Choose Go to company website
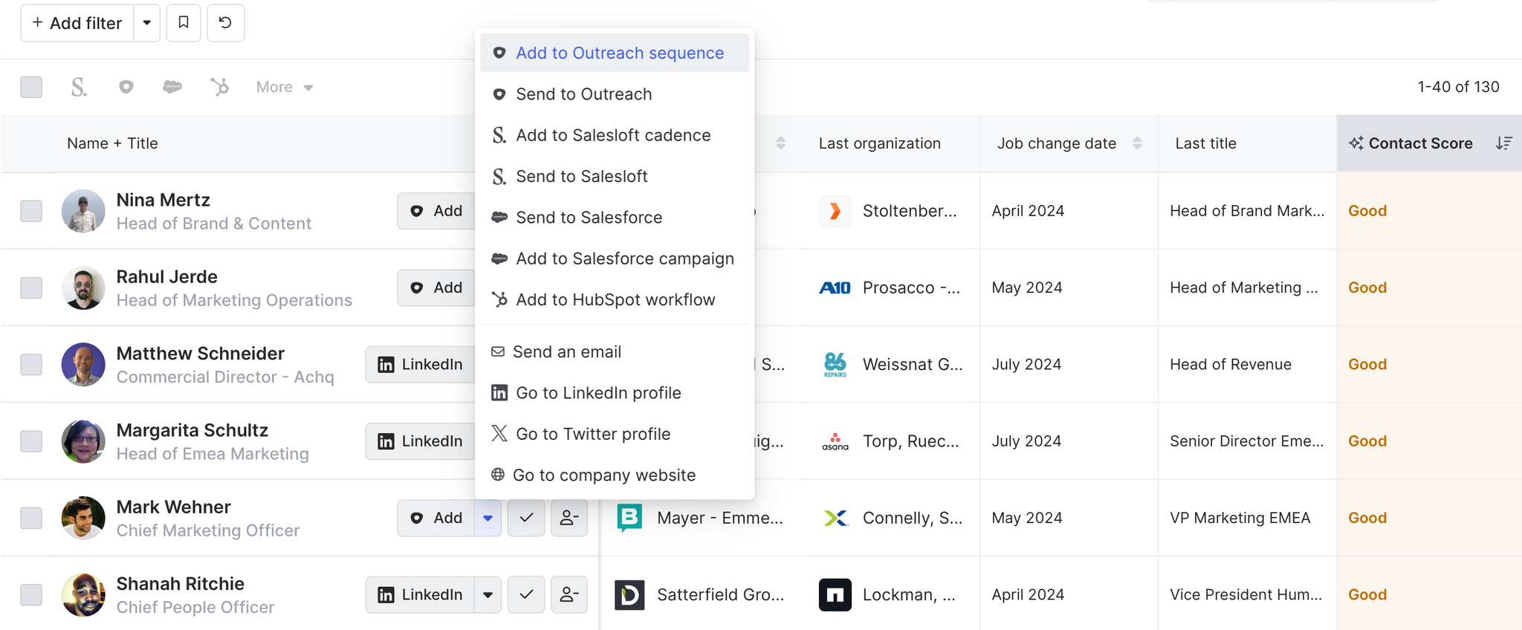This screenshot has width=1522, height=630. 615,475
